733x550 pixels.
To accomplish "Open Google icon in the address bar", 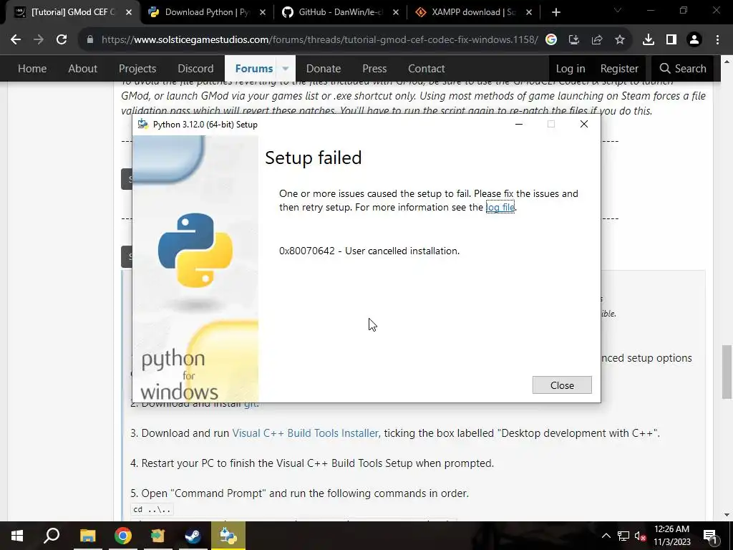I will tap(551, 40).
